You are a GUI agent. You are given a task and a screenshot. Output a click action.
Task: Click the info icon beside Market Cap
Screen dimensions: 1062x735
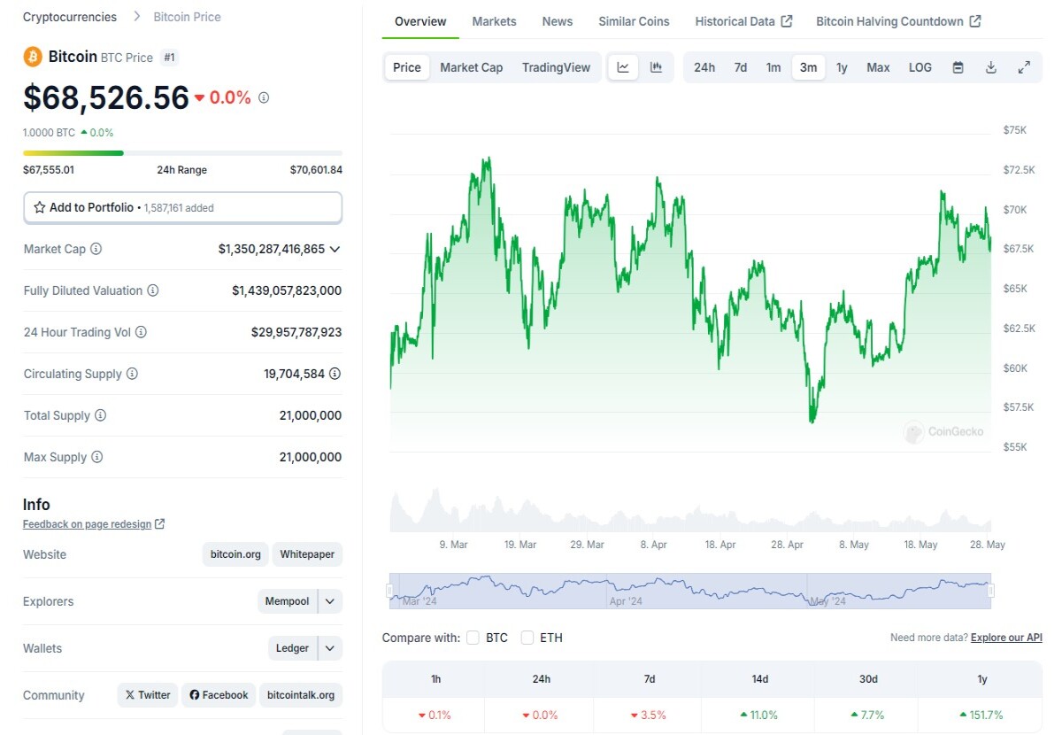tap(96, 249)
